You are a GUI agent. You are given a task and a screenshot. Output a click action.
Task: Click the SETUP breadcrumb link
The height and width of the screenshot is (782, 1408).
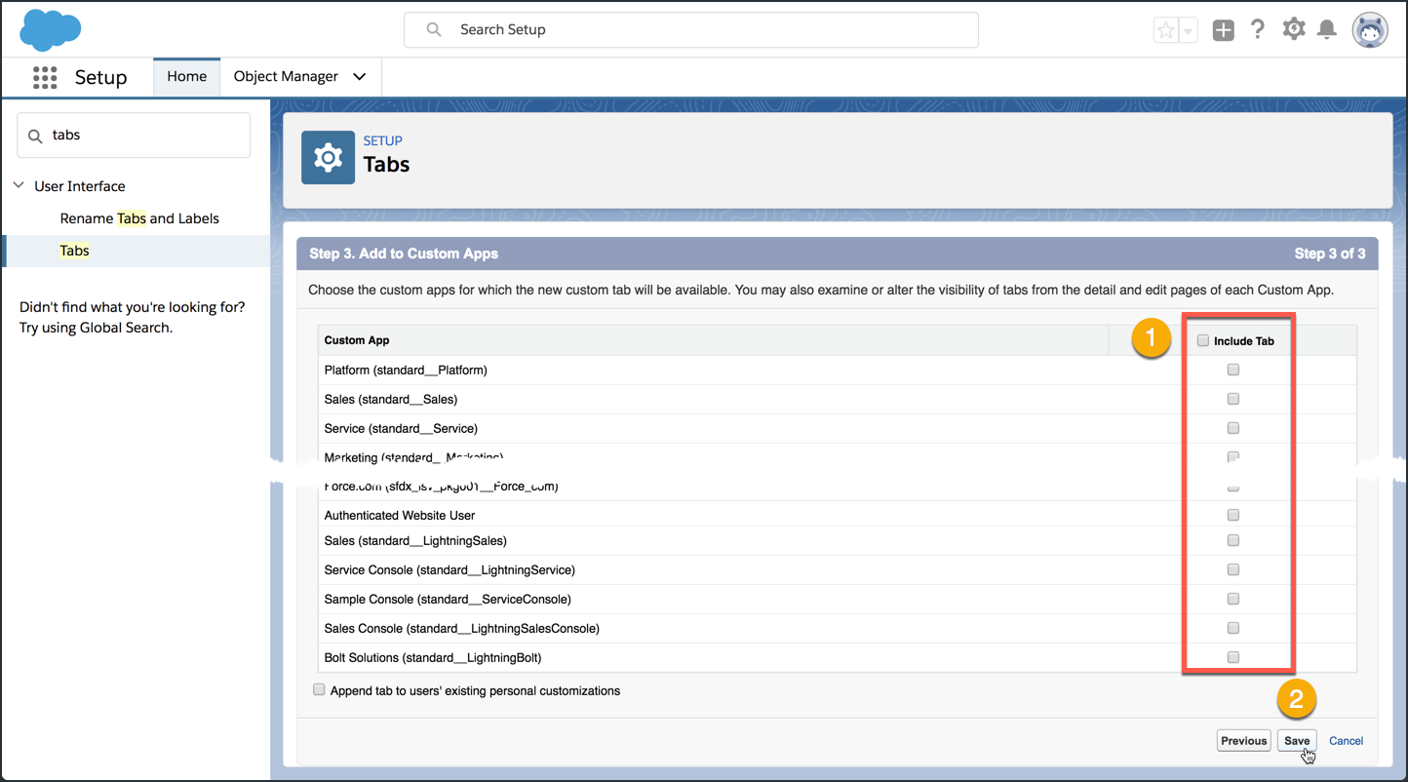click(382, 140)
